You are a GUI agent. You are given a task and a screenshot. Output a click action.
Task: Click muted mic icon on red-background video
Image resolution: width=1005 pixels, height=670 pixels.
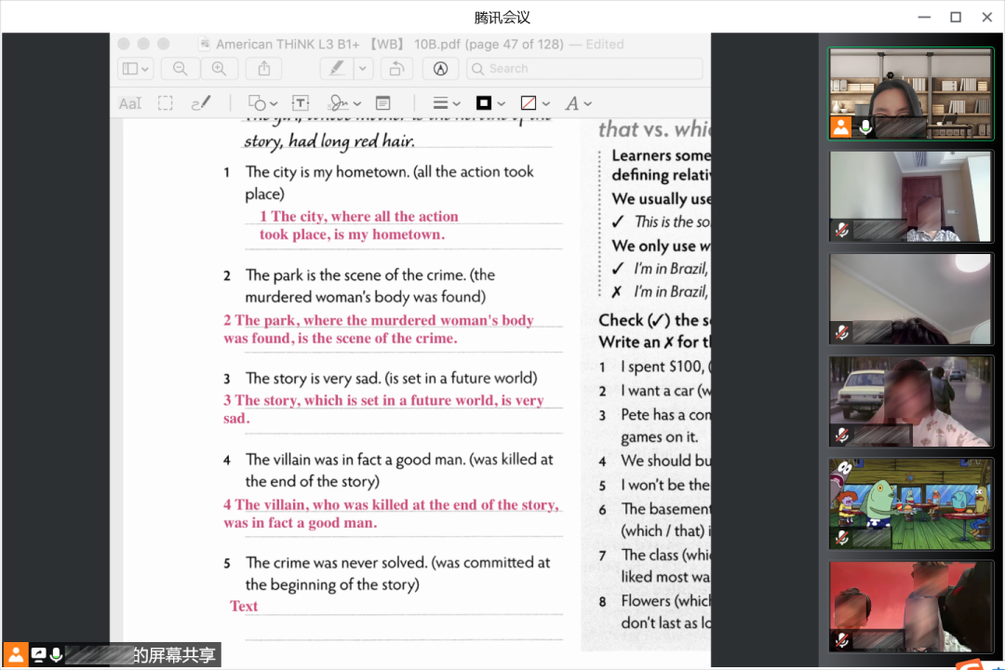pos(842,640)
